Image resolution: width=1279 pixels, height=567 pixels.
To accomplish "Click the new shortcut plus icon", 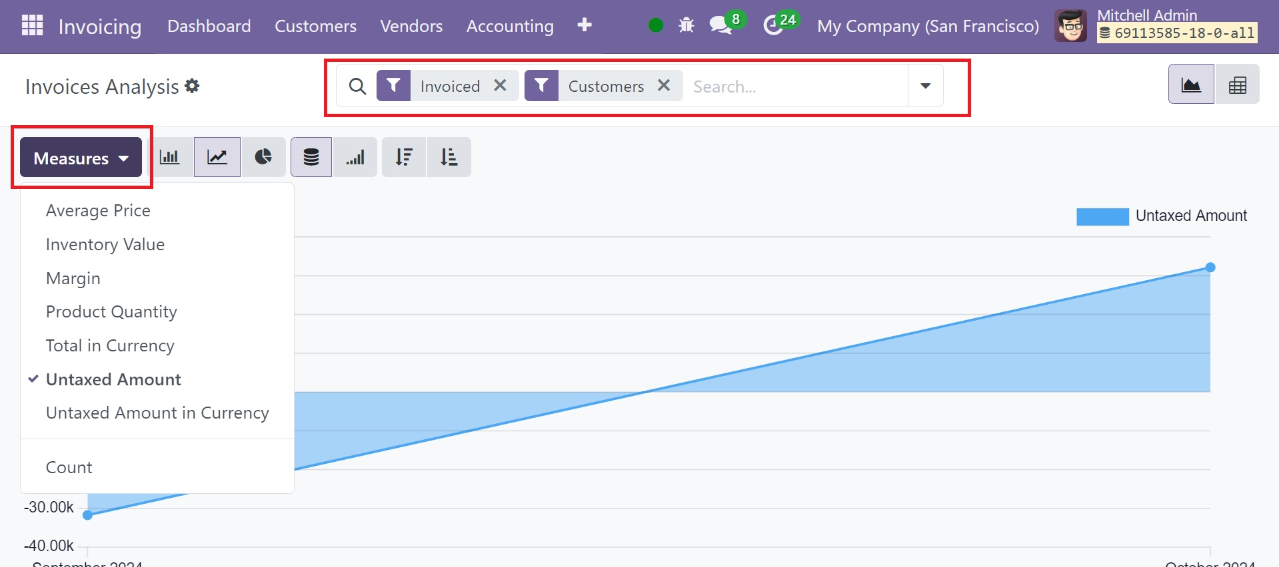I will click(585, 25).
